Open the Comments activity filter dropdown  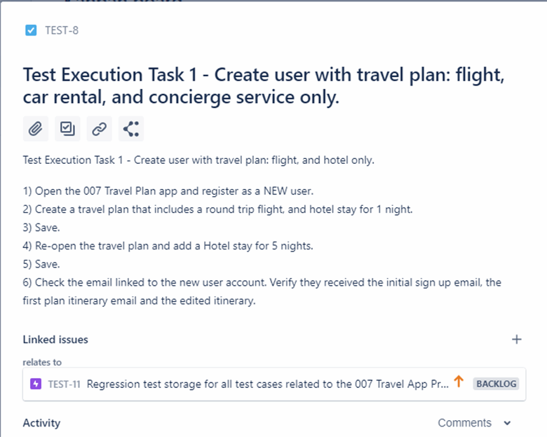(464, 423)
